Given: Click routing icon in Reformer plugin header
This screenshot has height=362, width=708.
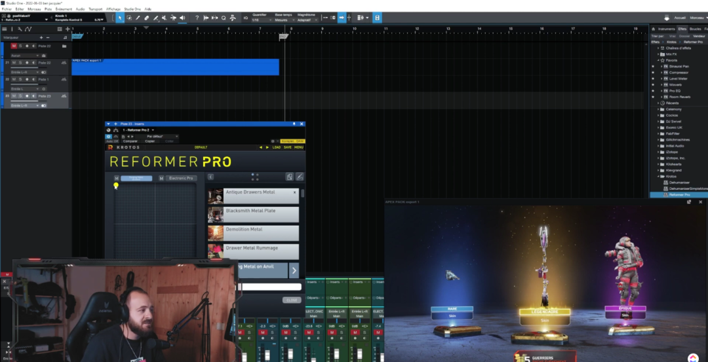Looking at the screenshot, I should coord(115,130).
